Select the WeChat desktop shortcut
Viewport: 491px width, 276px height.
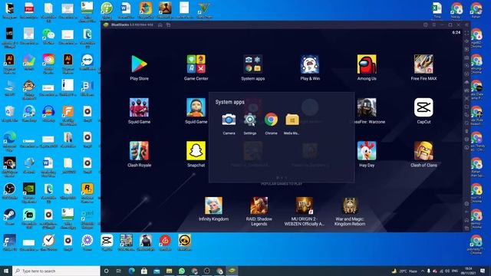(48, 36)
